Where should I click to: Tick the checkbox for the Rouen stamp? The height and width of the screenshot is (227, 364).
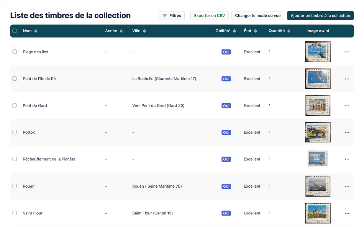click(15, 186)
